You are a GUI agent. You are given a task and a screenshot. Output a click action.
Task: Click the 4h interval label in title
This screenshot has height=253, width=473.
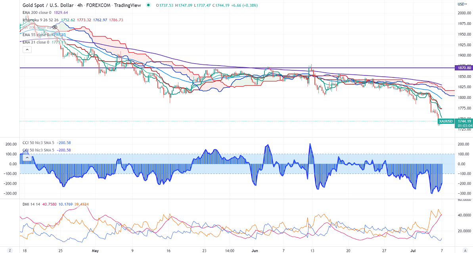(x=80, y=5)
